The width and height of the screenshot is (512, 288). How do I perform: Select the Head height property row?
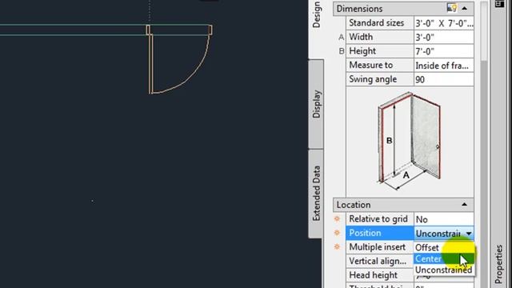tap(380, 275)
